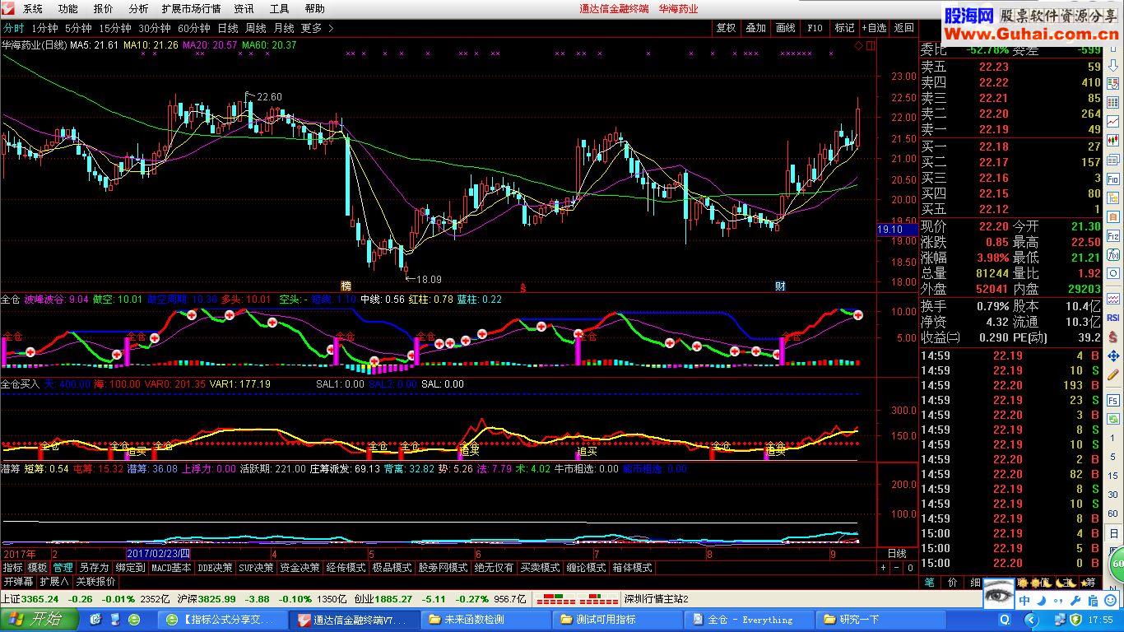Viewport: 1124px width, 632px height.
Task: Click the smiley face icon in IME toolbar
Action: pyautogui.click(x=1110, y=601)
